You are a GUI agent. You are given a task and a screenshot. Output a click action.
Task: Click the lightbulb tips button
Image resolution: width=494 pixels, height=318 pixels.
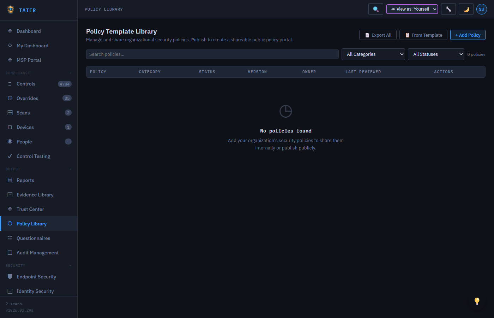click(x=477, y=301)
